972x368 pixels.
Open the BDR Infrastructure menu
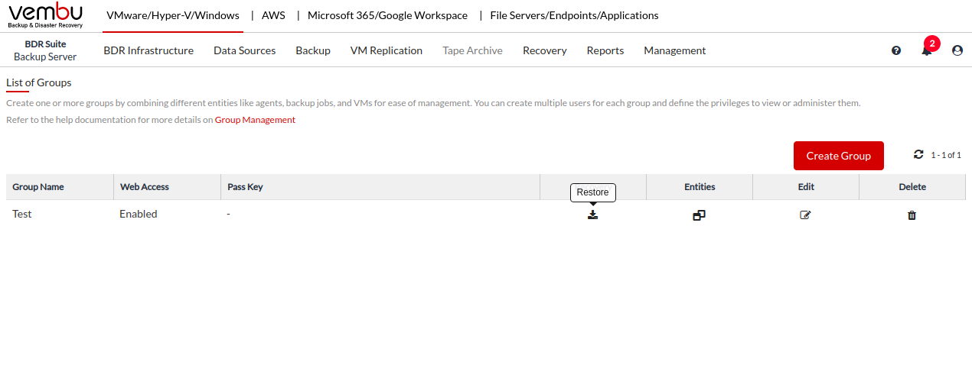(x=148, y=50)
